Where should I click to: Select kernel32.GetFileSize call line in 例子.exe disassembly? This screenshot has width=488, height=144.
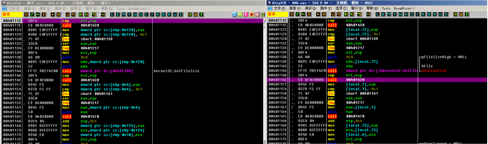click(107, 71)
